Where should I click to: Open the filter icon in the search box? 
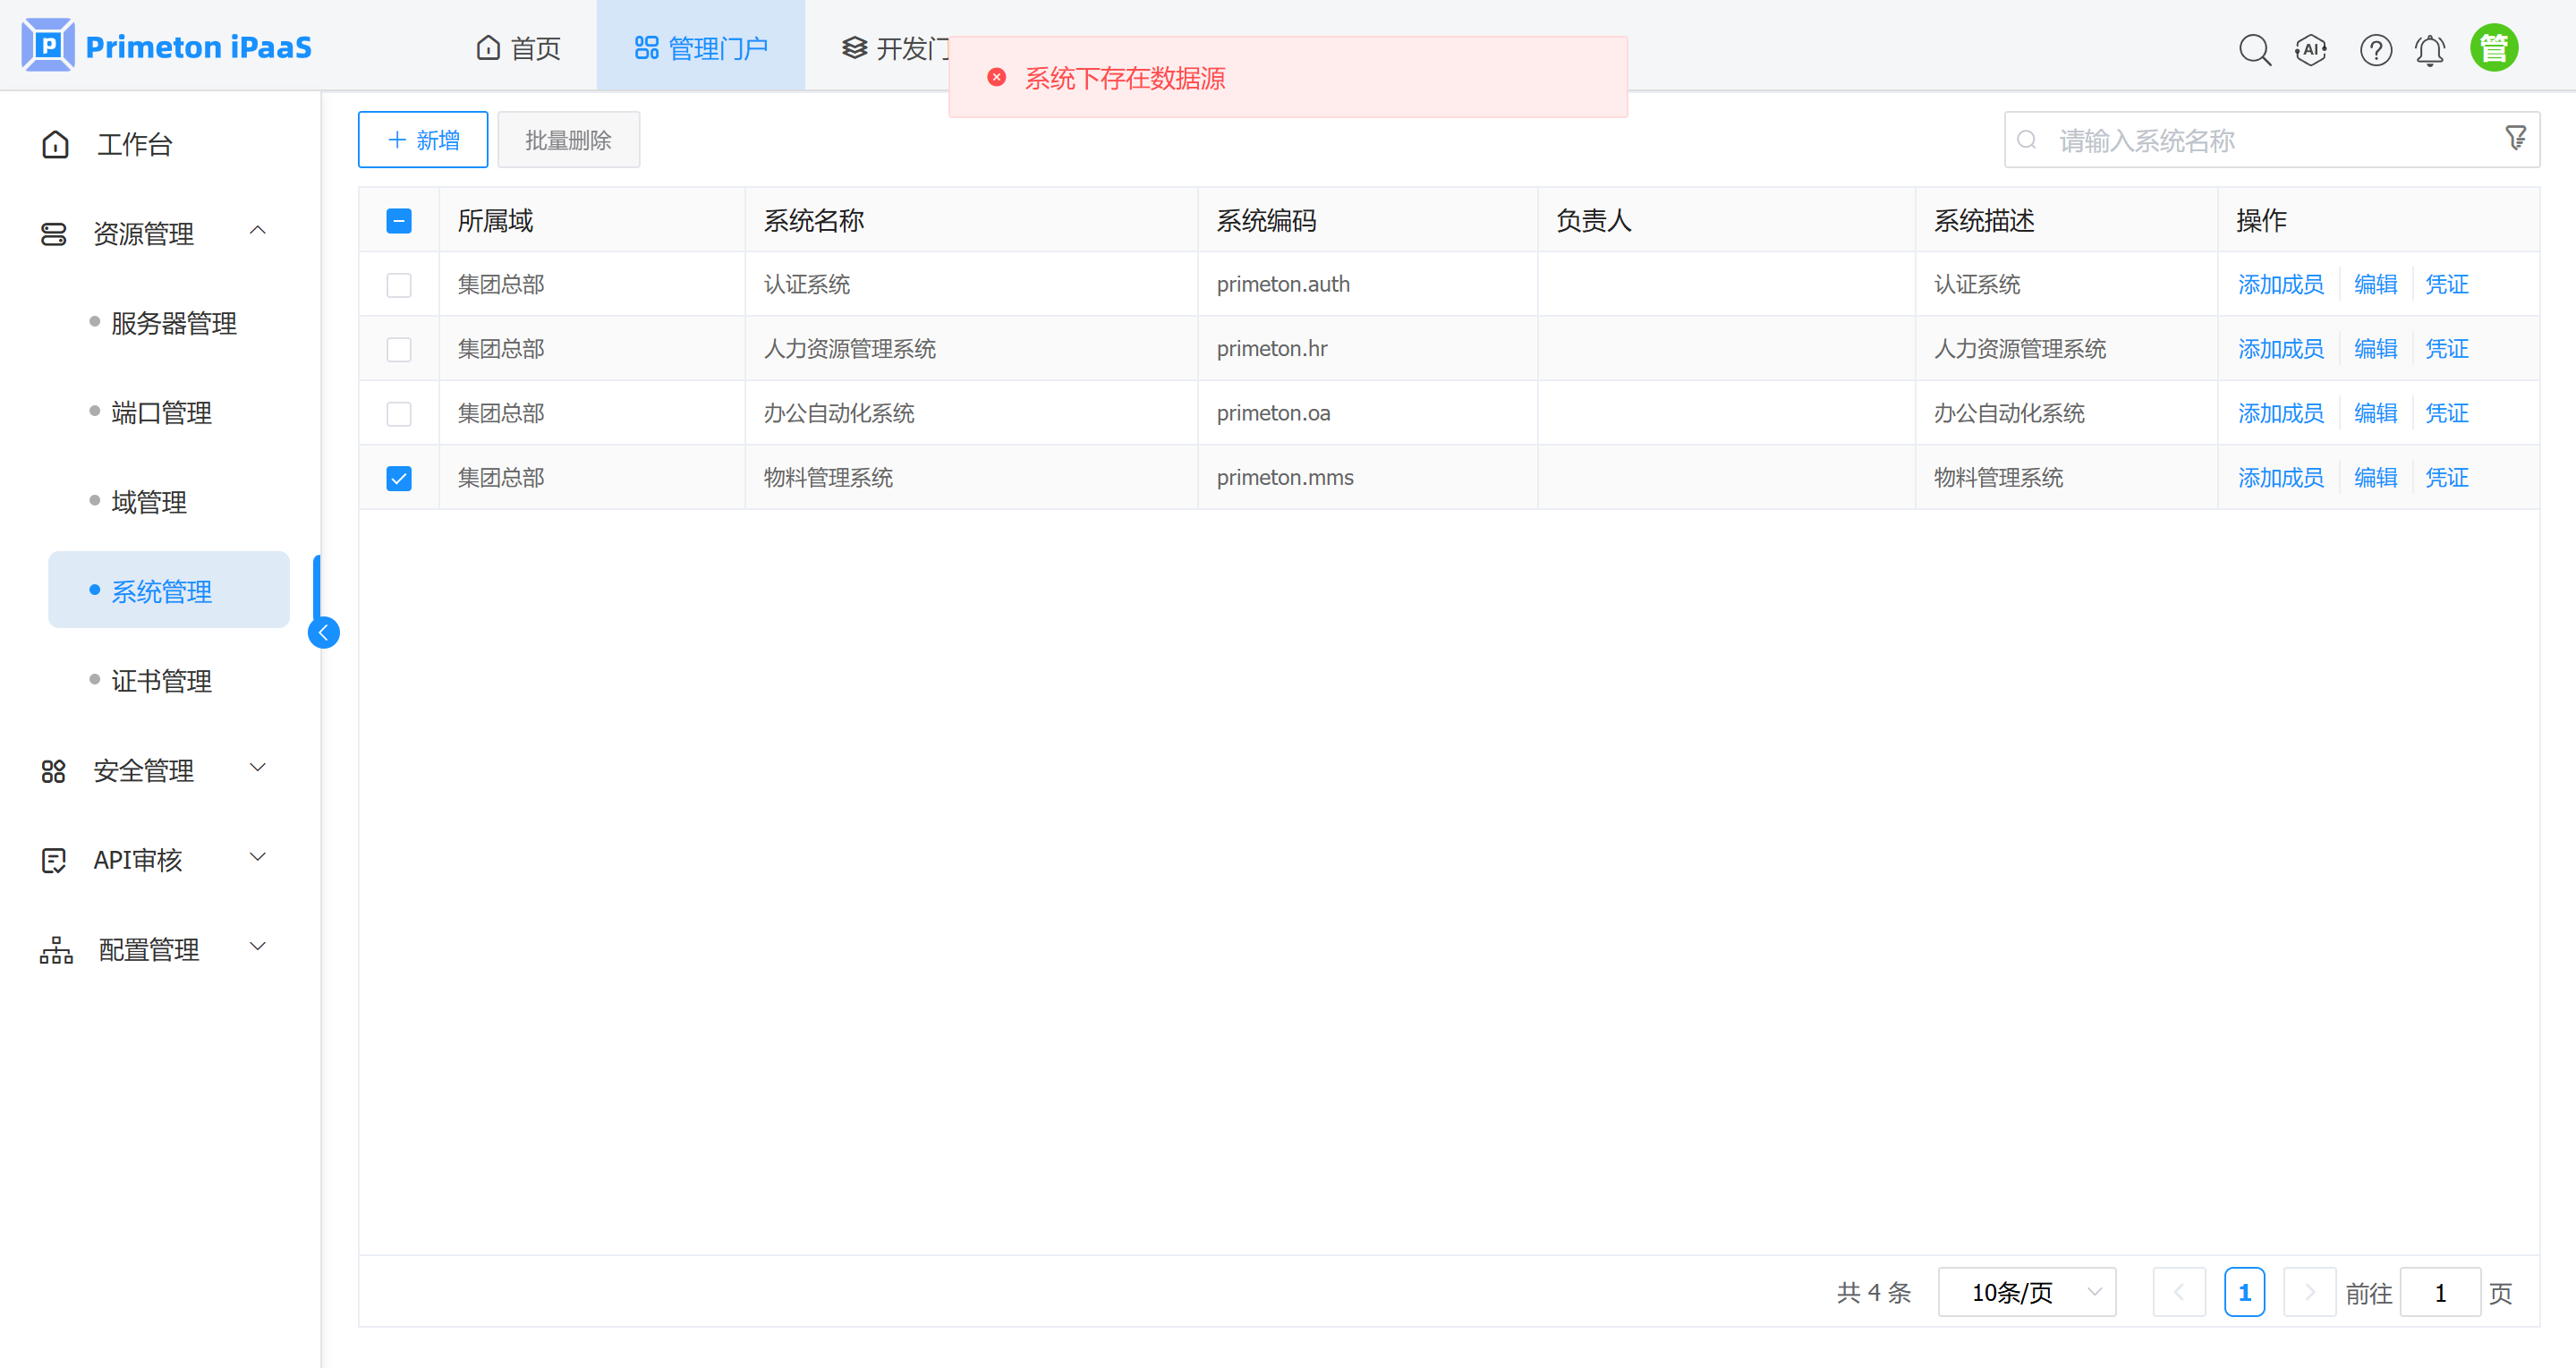point(2515,138)
